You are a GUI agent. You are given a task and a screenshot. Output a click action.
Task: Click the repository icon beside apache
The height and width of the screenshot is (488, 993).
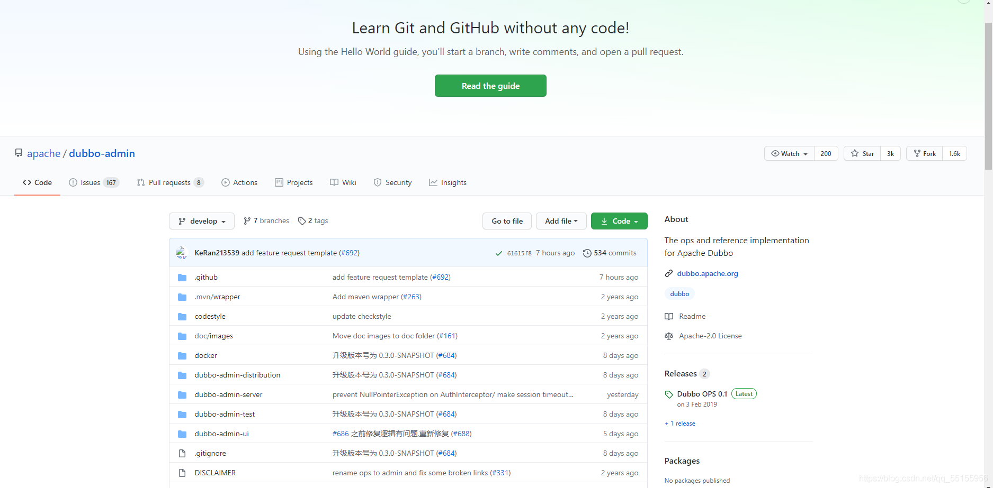pyautogui.click(x=19, y=153)
